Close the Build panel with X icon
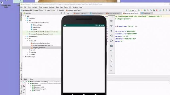The width and height of the screenshot is (170, 95). [24, 93]
